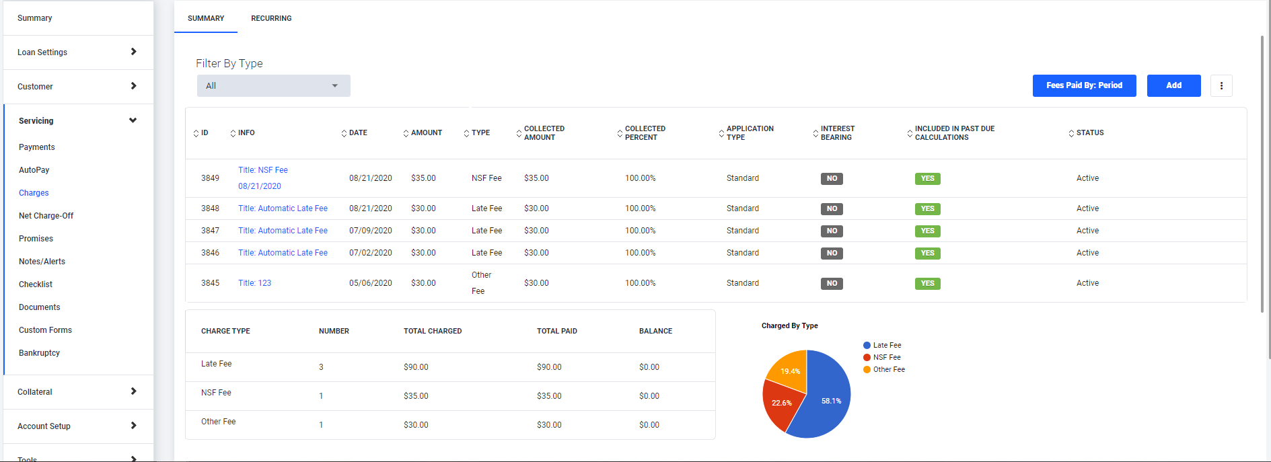Screen dimensions: 1271x462
Task: Open the three-dot more options menu
Action: (x=1221, y=85)
